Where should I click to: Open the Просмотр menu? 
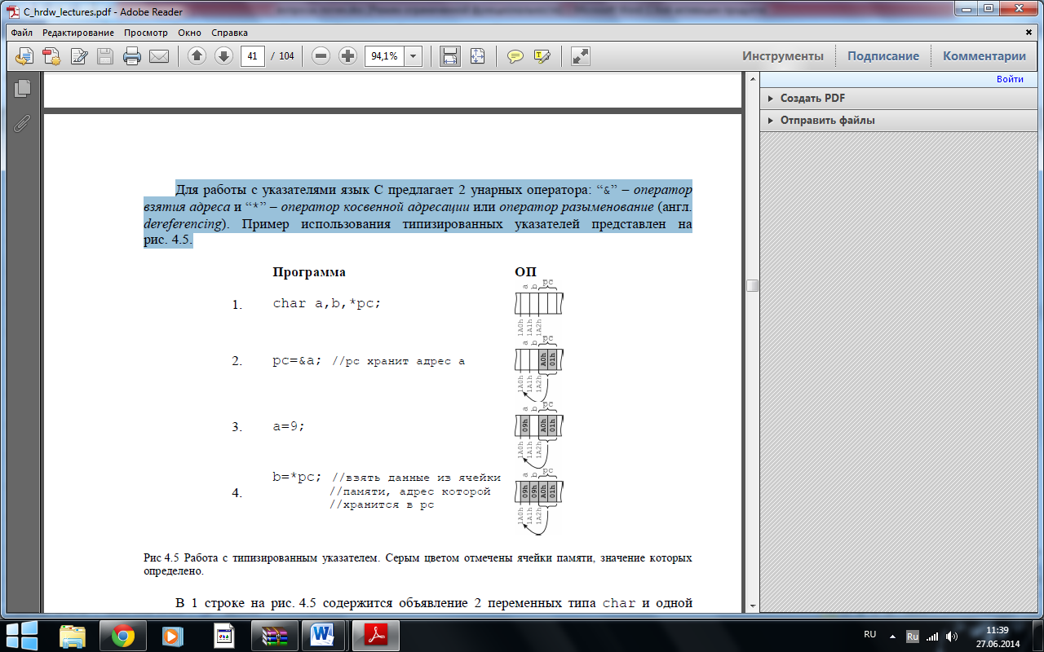click(146, 33)
